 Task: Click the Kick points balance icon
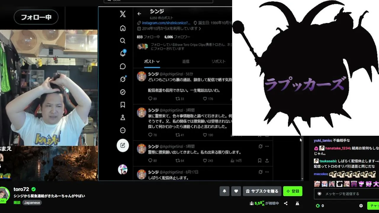[x=318, y=206]
